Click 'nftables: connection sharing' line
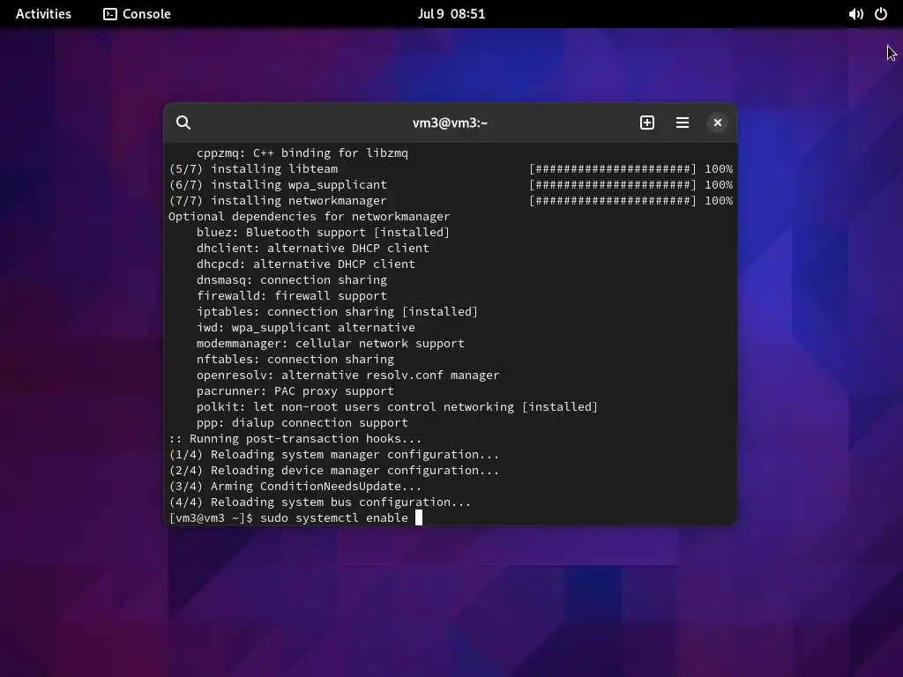903x677 pixels. [295, 360]
